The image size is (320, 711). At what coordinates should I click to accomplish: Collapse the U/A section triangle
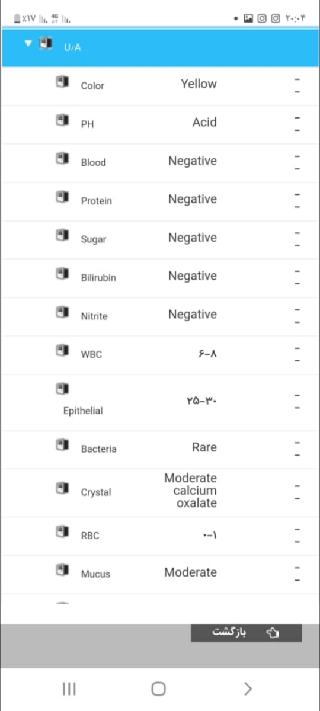coord(28,43)
